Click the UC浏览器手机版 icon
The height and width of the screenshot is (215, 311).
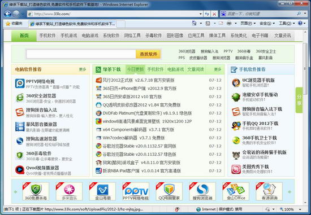pos(236,82)
